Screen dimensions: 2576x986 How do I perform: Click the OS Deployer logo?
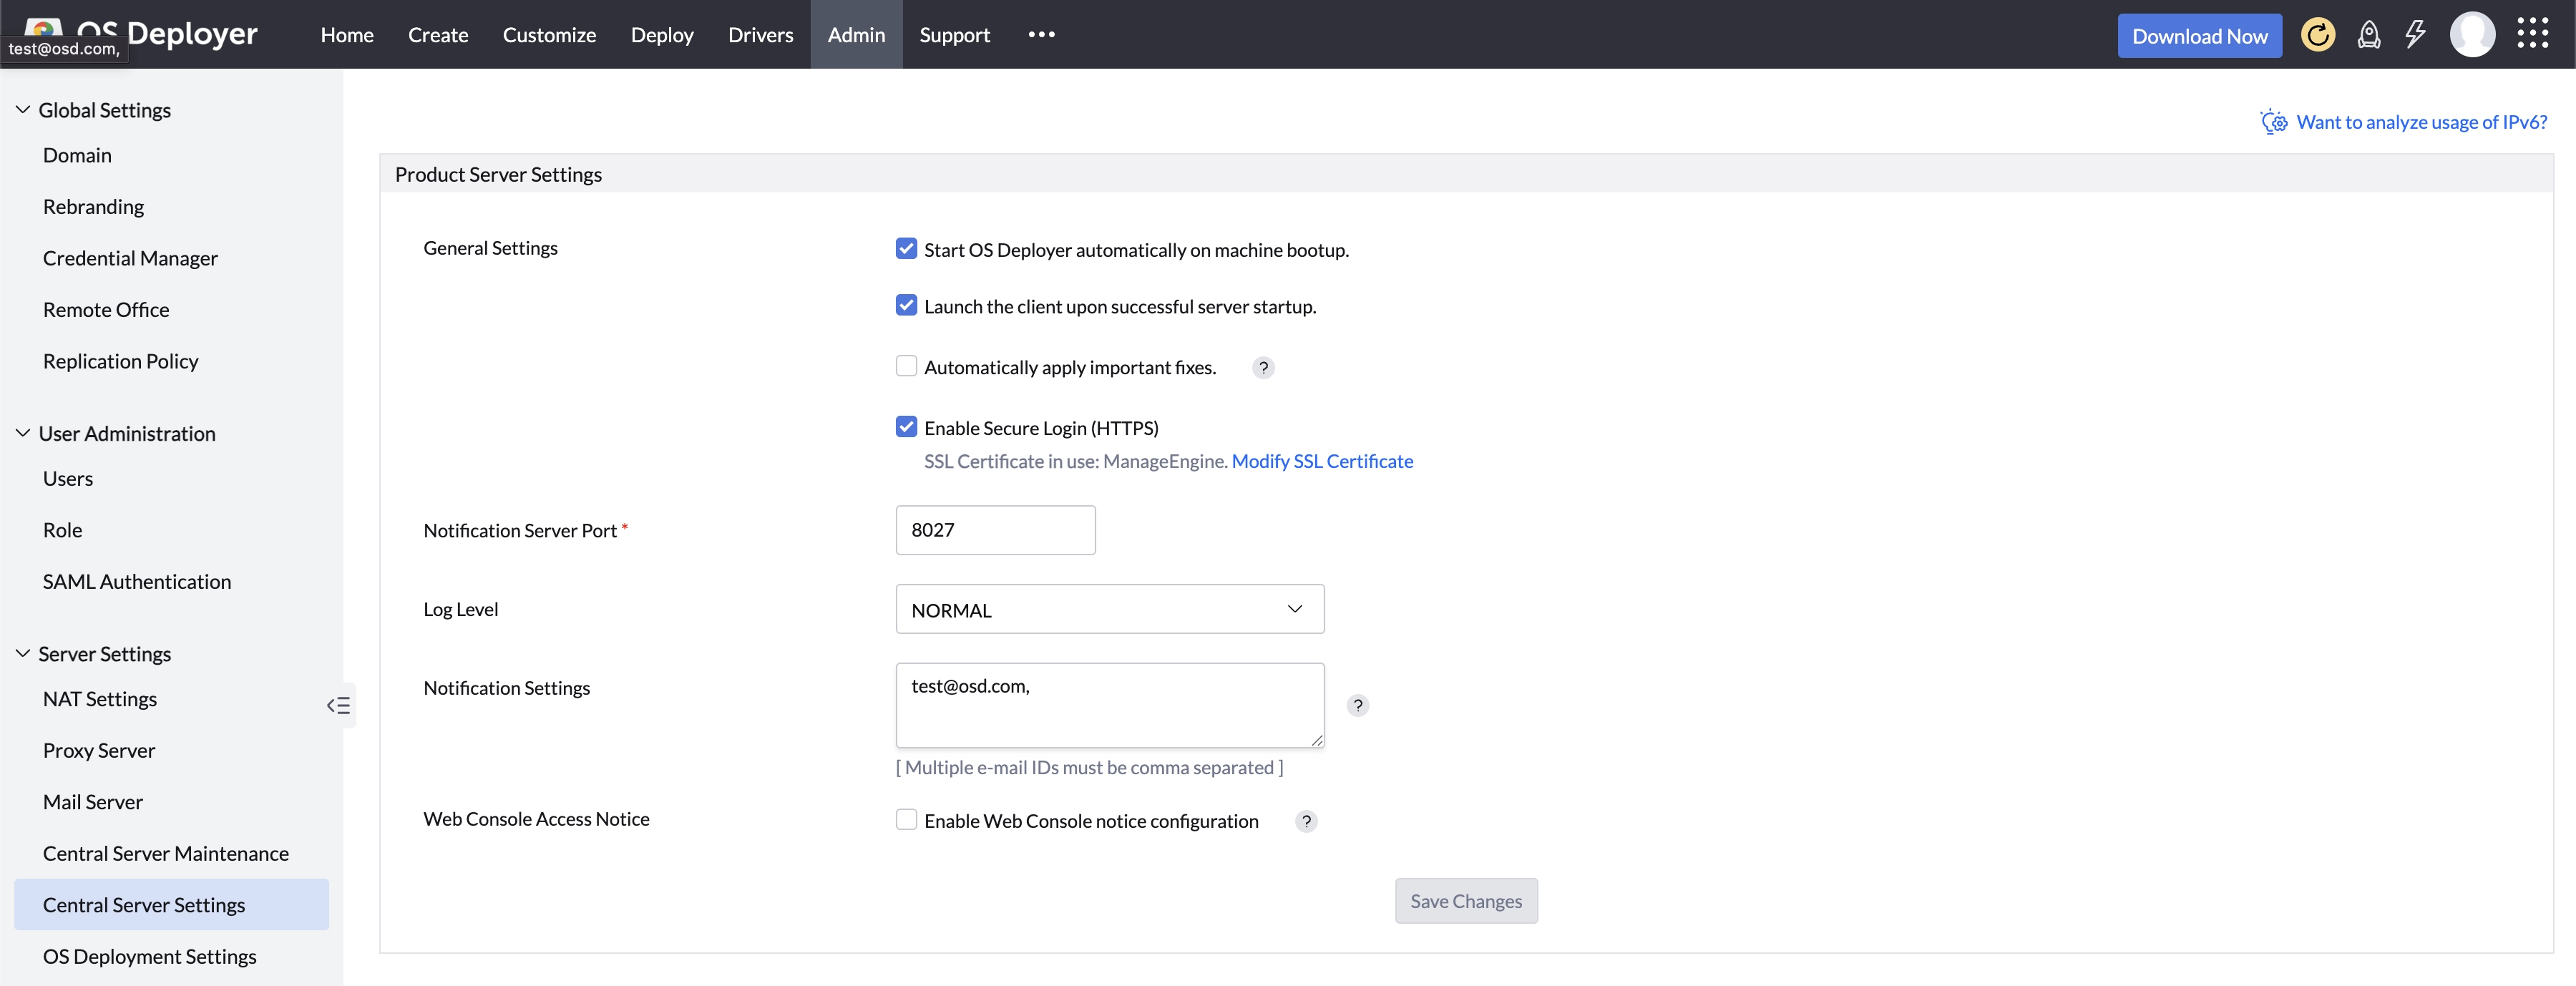160,32
